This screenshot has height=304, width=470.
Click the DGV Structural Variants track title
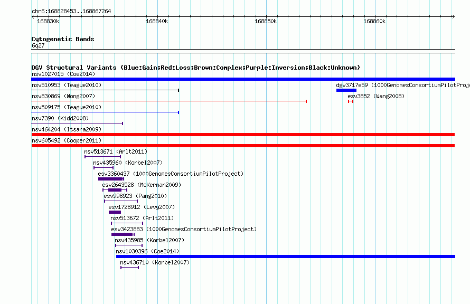196,68
